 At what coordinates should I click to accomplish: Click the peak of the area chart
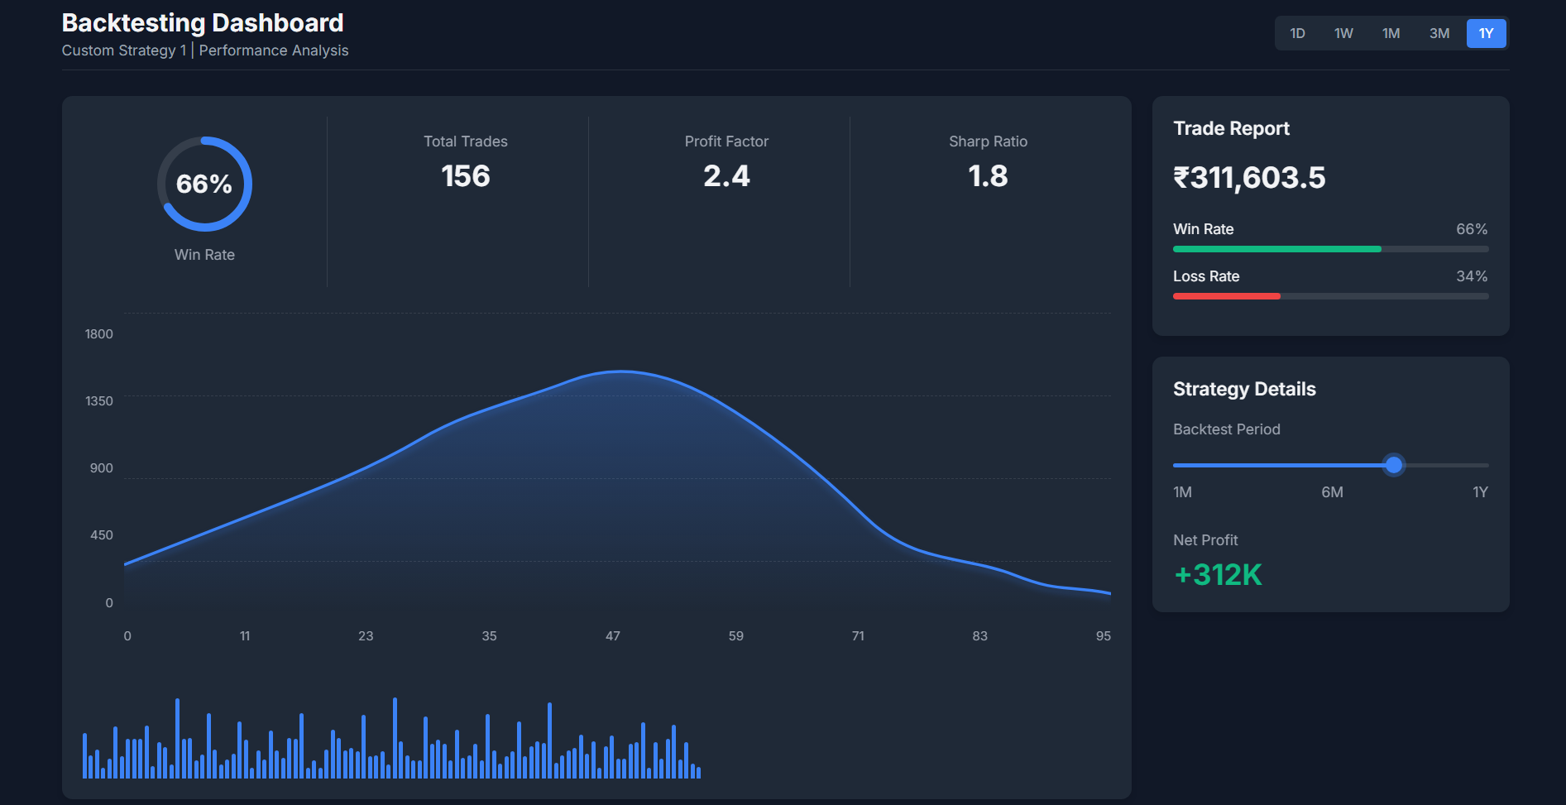pyautogui.click(x=620, y=372)
